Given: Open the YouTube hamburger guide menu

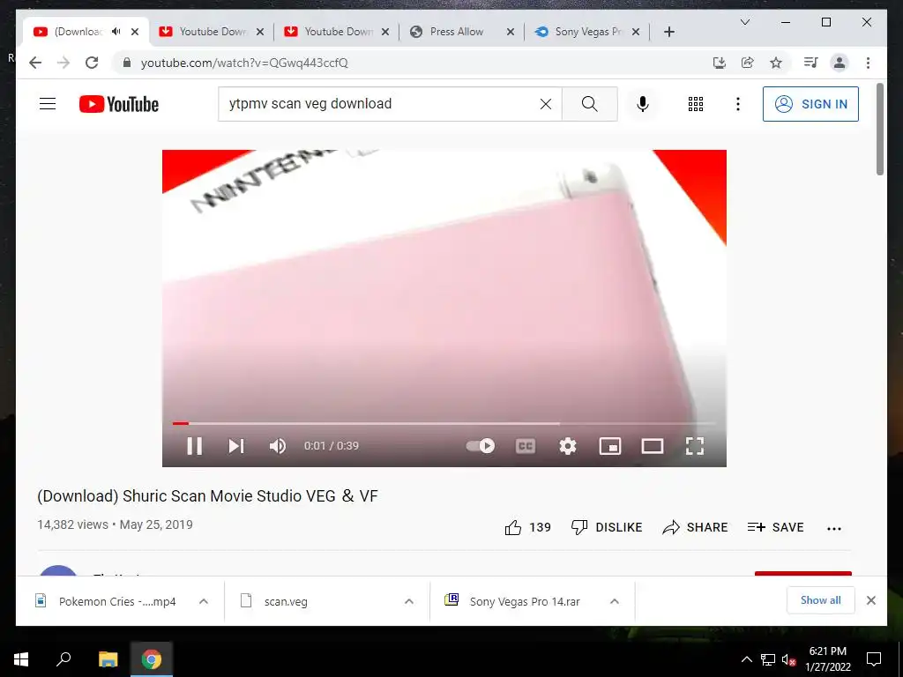Looking at the screenshot, I should pyautogui.click(x=48, y=104).
